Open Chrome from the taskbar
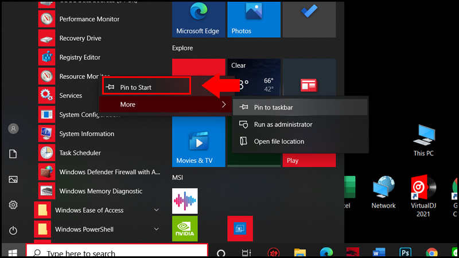The image size is (459, 258). click(432, 252)
